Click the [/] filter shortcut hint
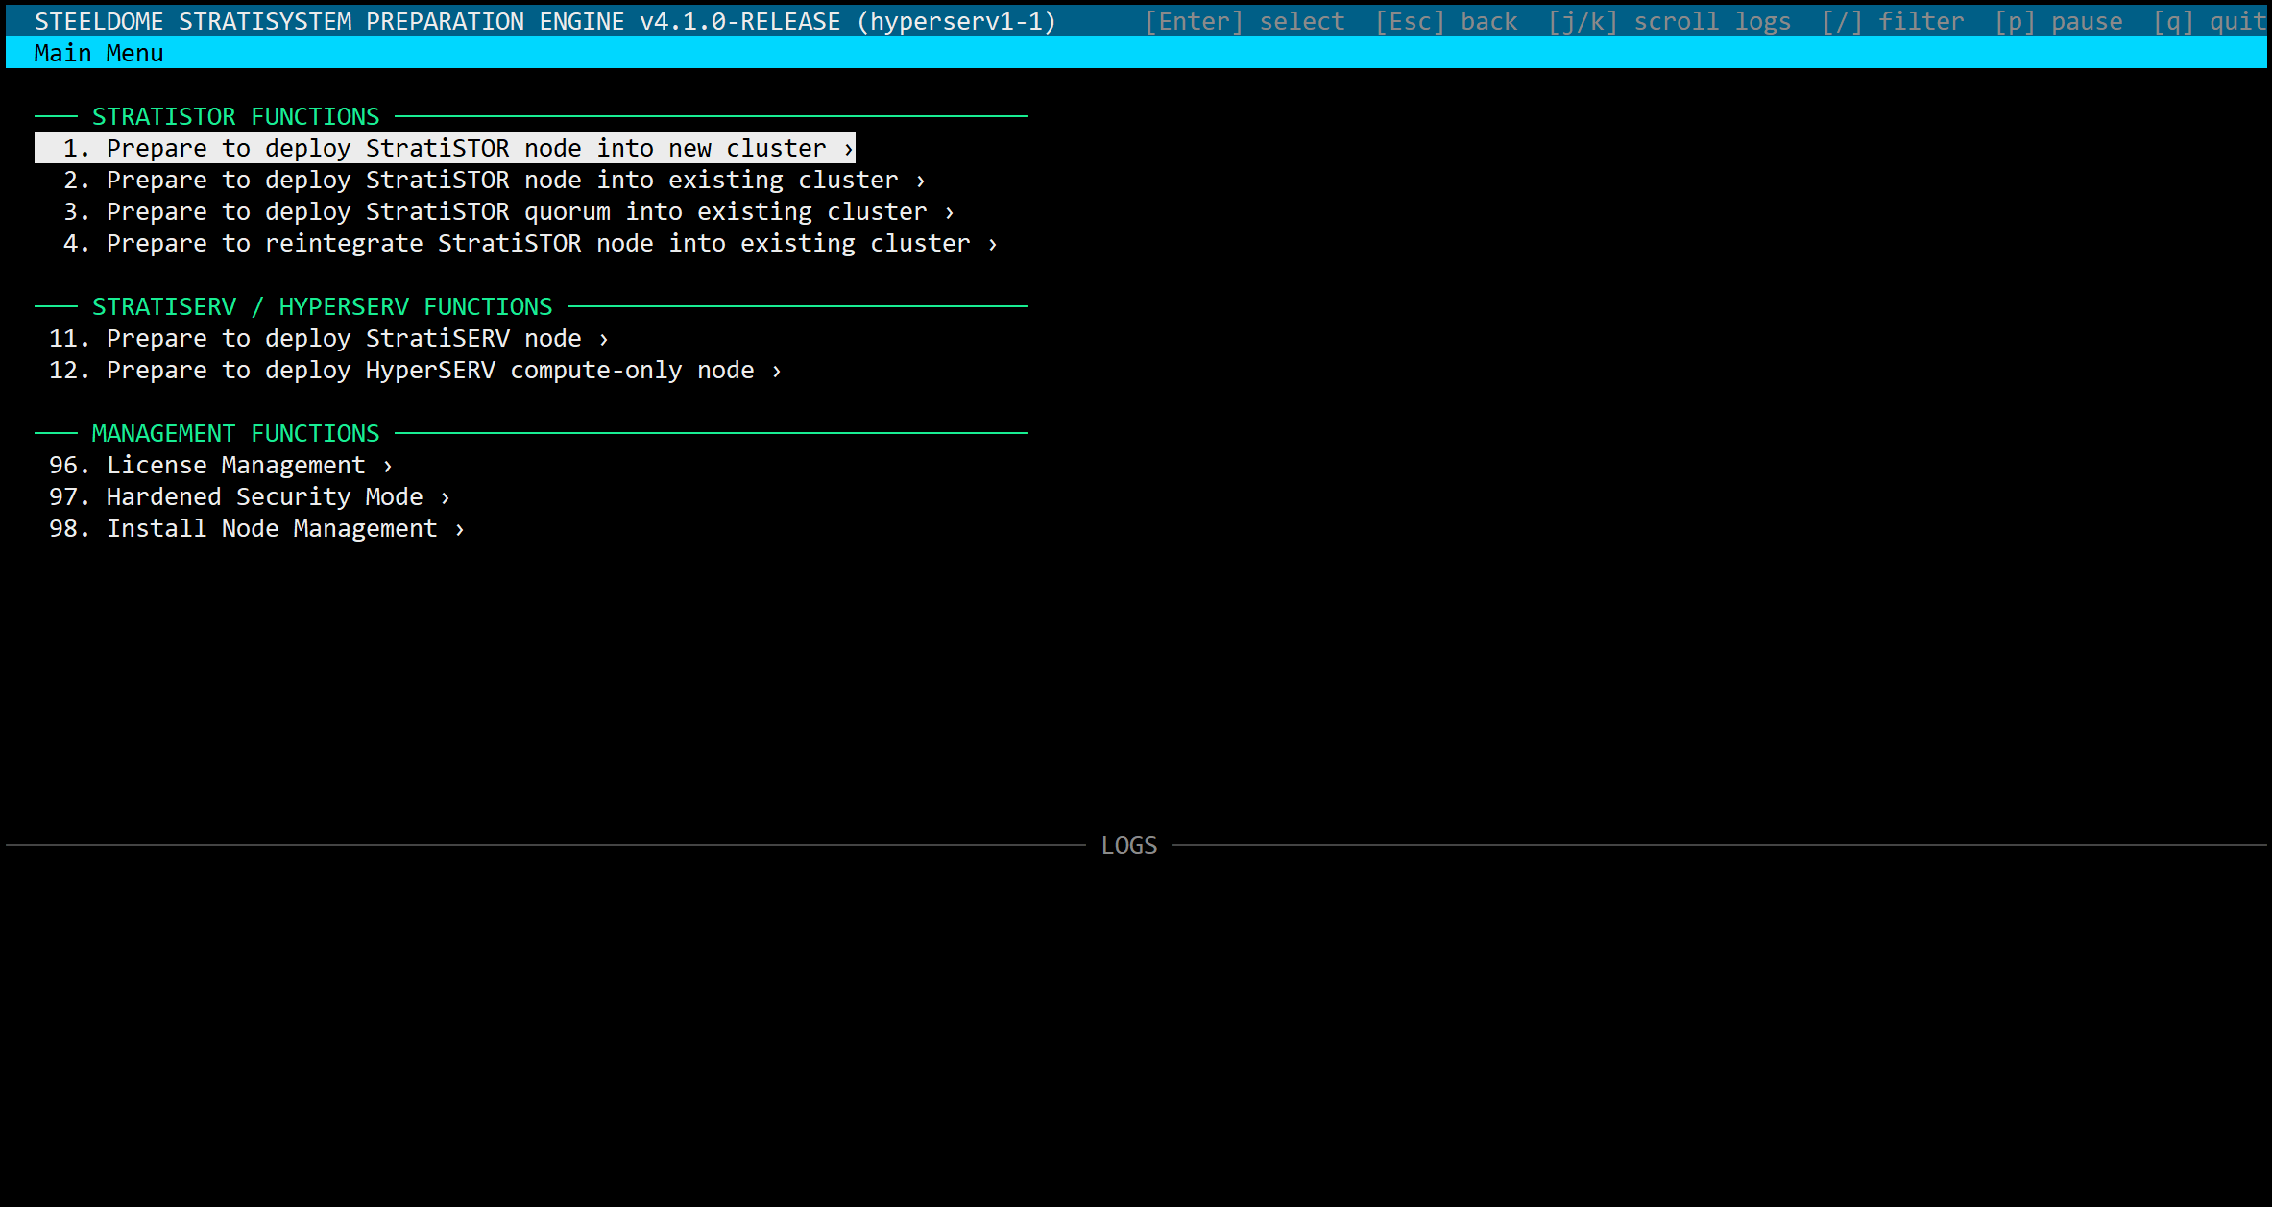2272x1207 pixels. tap(1893, 21)
